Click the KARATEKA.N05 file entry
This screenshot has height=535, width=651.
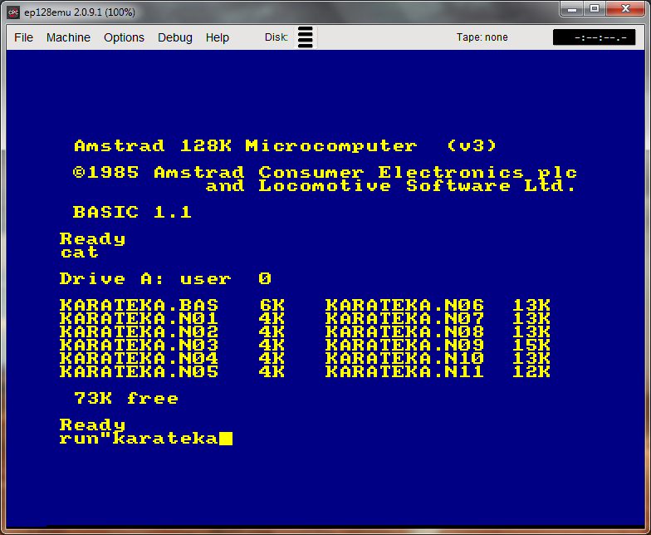pos(139,372)
